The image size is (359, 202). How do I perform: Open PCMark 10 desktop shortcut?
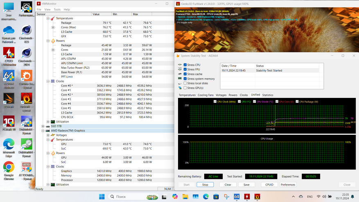click(x=9, y=123)
